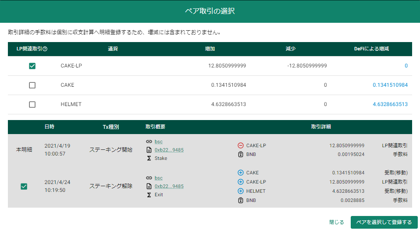Image resolution: width=420 pixels, height=230 pixels.
Task: Click the LP関連取引 column header
Action: tap(29, 49)
